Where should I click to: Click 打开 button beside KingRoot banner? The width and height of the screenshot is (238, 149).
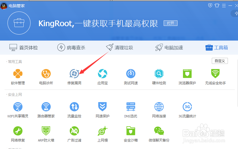[171, 23]
